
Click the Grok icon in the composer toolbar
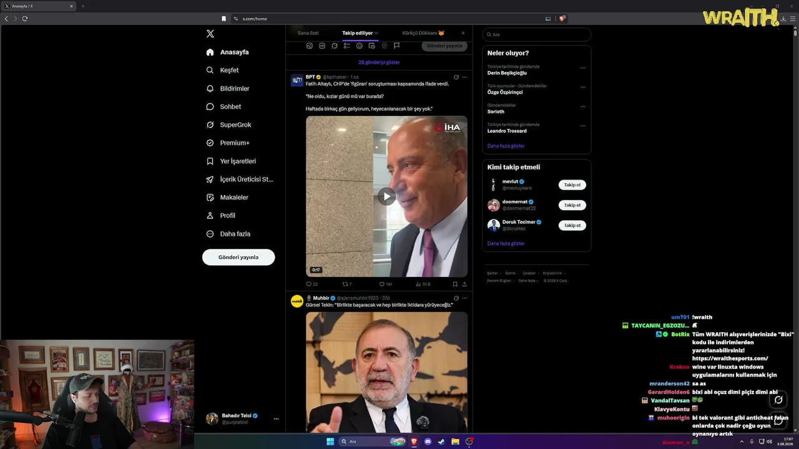tap(335, 46)
